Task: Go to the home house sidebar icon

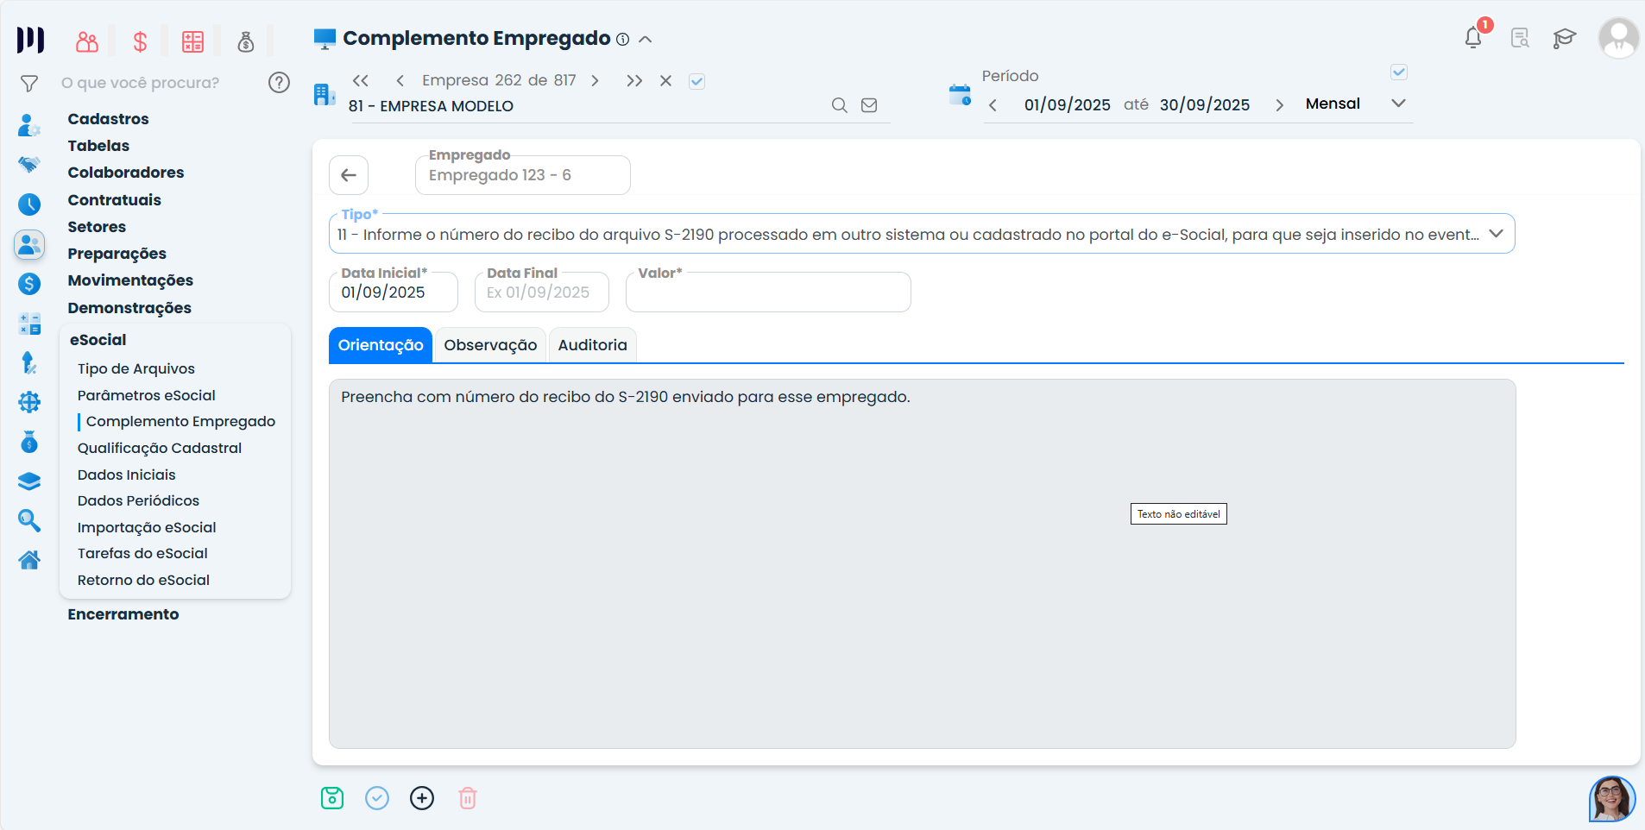Action: pyautogui.click(x=29, y=560)
